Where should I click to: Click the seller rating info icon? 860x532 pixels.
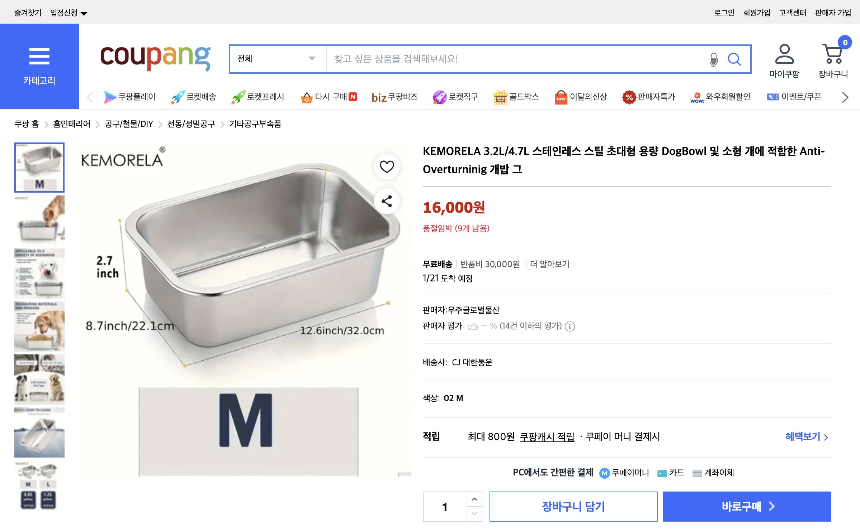[570, 327]
